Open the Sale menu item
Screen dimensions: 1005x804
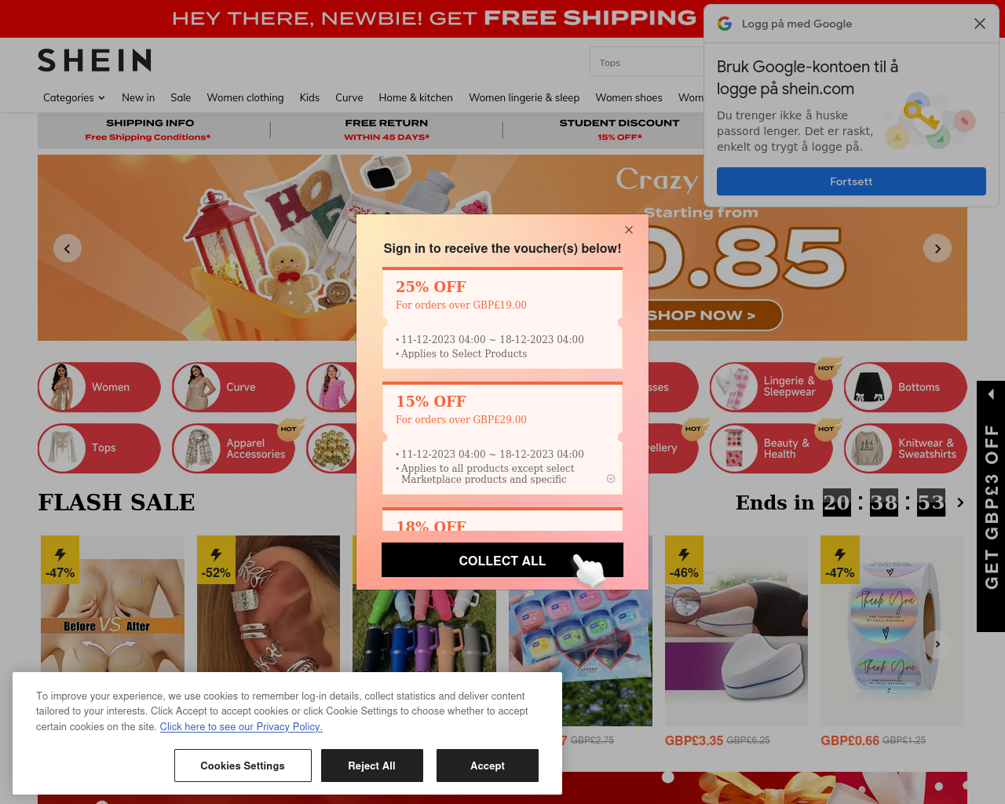(x=181, y=97)
